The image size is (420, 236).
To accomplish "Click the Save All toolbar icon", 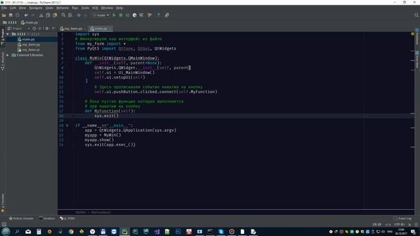I will click(10, 15).
